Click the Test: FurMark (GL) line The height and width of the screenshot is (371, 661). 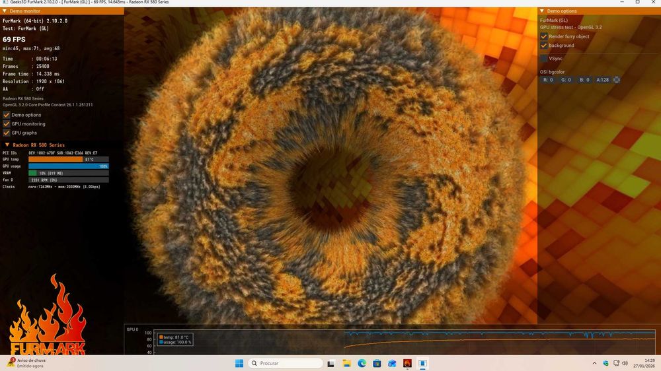tap(26, 28)
